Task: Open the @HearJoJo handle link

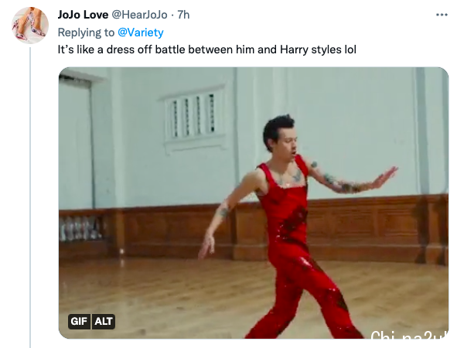Action: pos(140,15)
